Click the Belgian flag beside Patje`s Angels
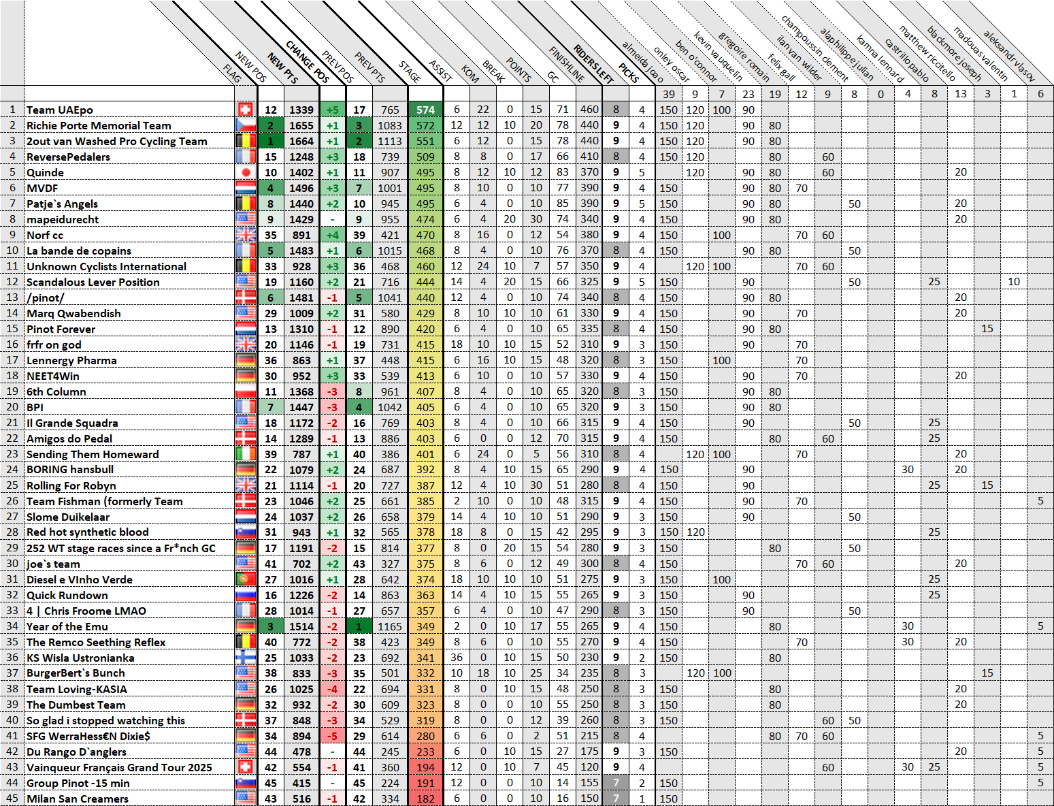Image resolution: width=1054 pixels, height=806 pixels. coord(246,204)
